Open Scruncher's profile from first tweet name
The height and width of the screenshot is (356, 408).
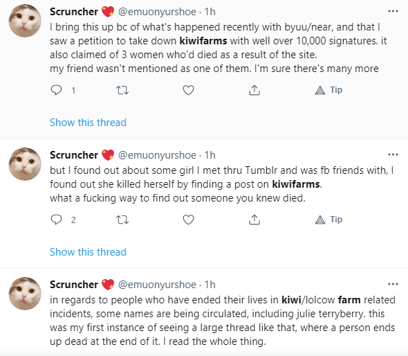point(74,12)
